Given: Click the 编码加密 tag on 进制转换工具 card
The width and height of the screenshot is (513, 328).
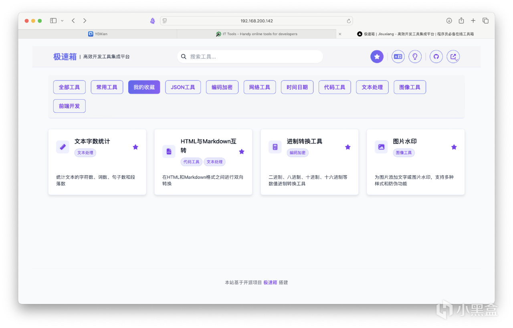Looking at the screenshot, I should (x=298, y=153).
